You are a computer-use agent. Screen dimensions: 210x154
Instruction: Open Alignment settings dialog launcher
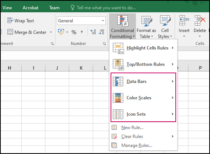pyautogui.click(x=52, y=44)
